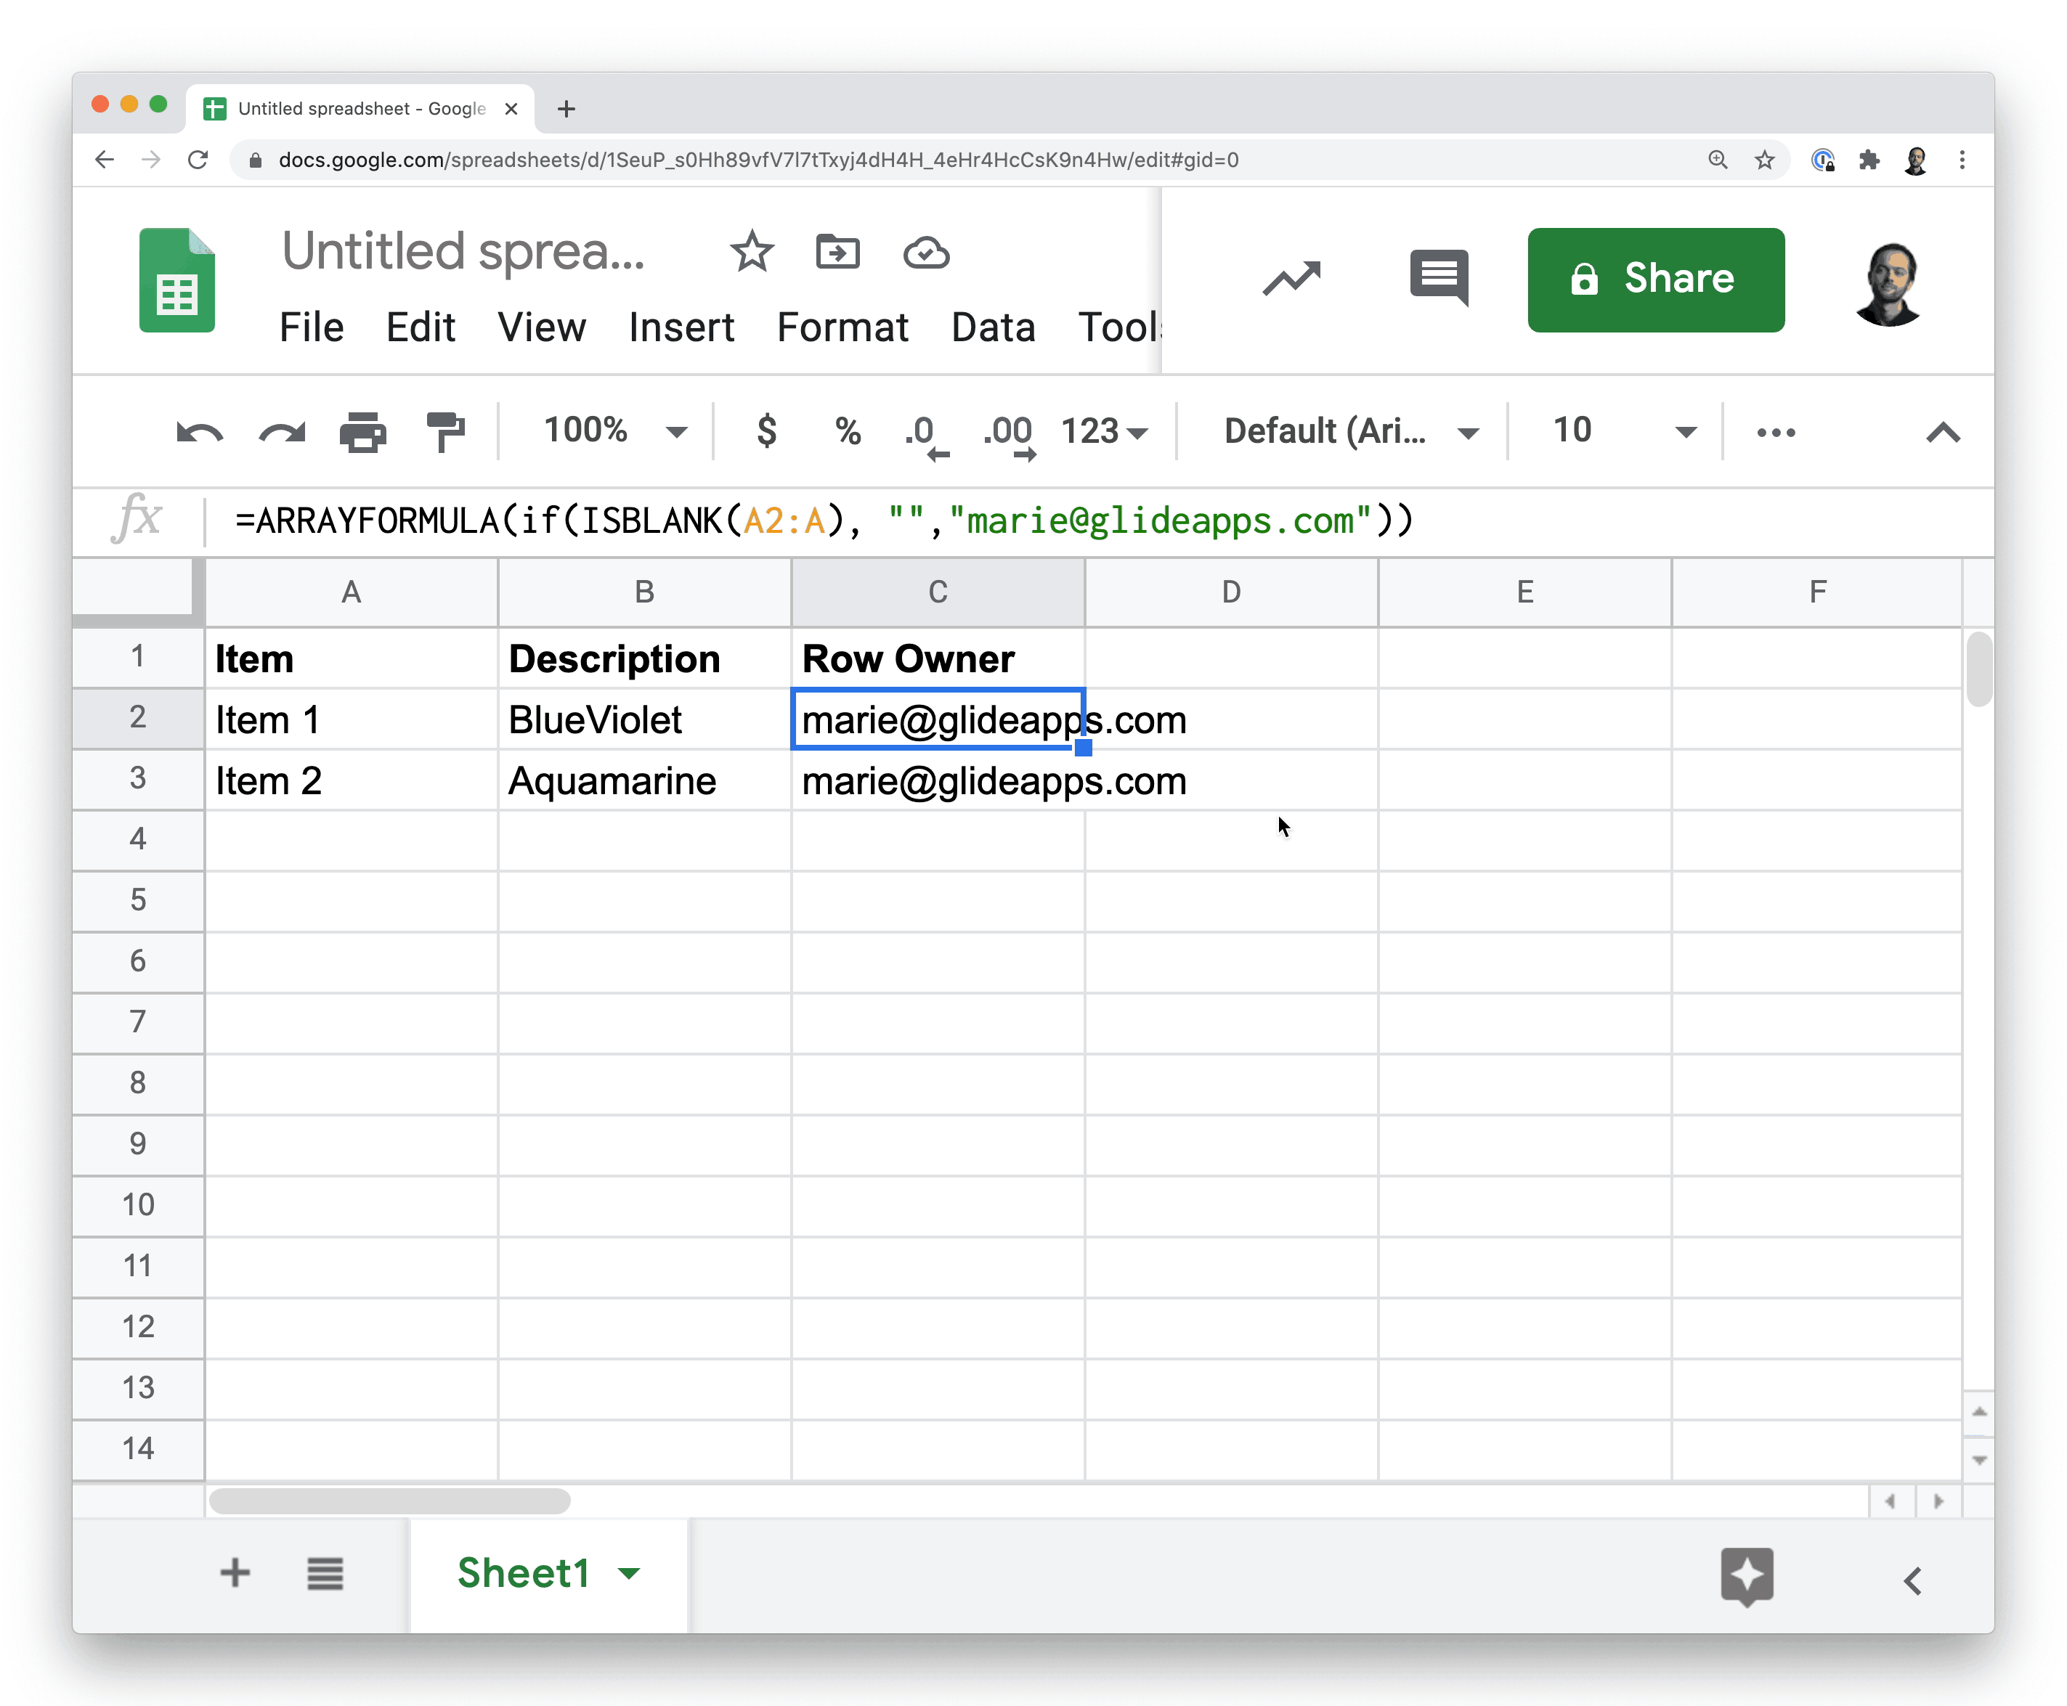Click the Undo arrow icon

point(200,433)
